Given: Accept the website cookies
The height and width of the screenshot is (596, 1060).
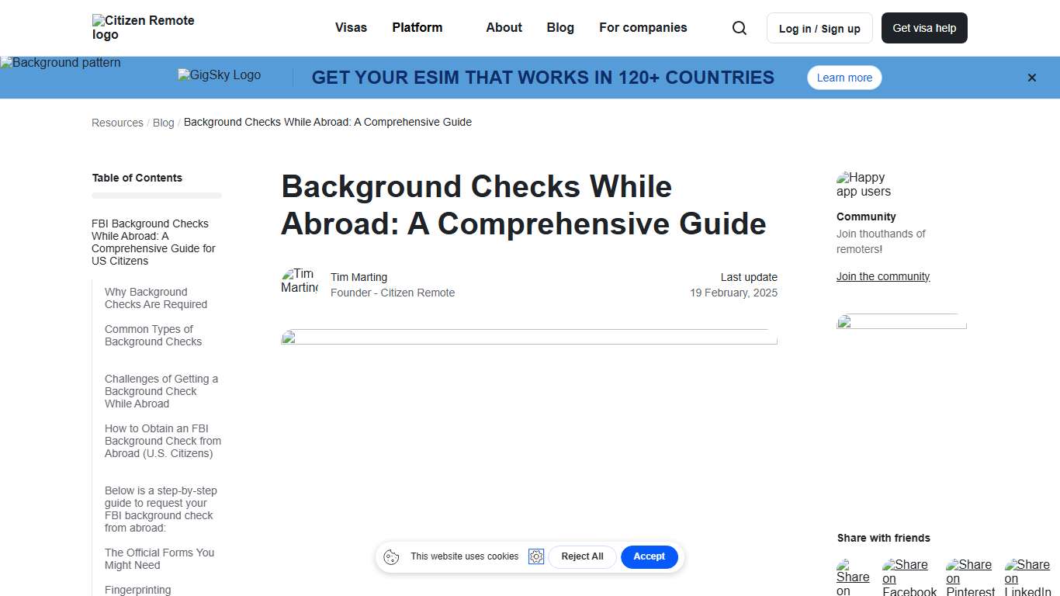Looking at the screenshot, I should pos(650,556).
